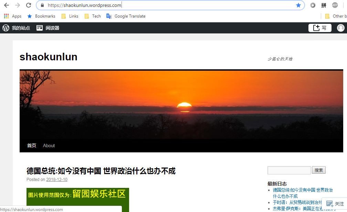Click the WordPress 我的站点 logo button
This screenshot has height=212, width=347.
16,28
